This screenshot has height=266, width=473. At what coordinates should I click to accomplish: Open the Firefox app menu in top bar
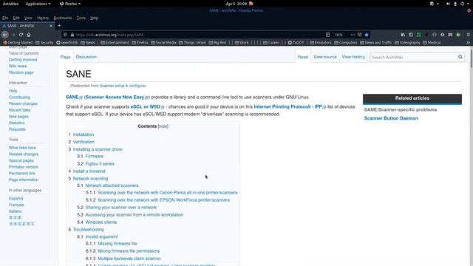click(70, 4)
